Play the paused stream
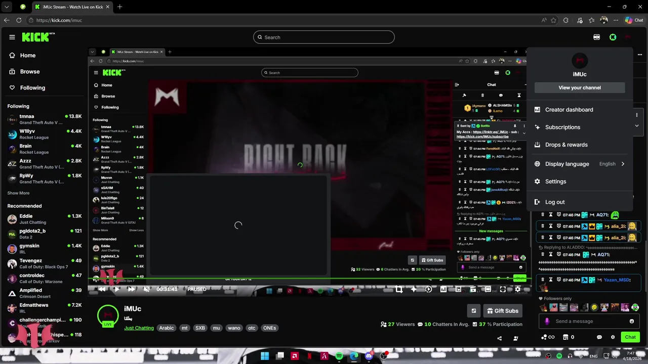 click(x=116, y=289)
